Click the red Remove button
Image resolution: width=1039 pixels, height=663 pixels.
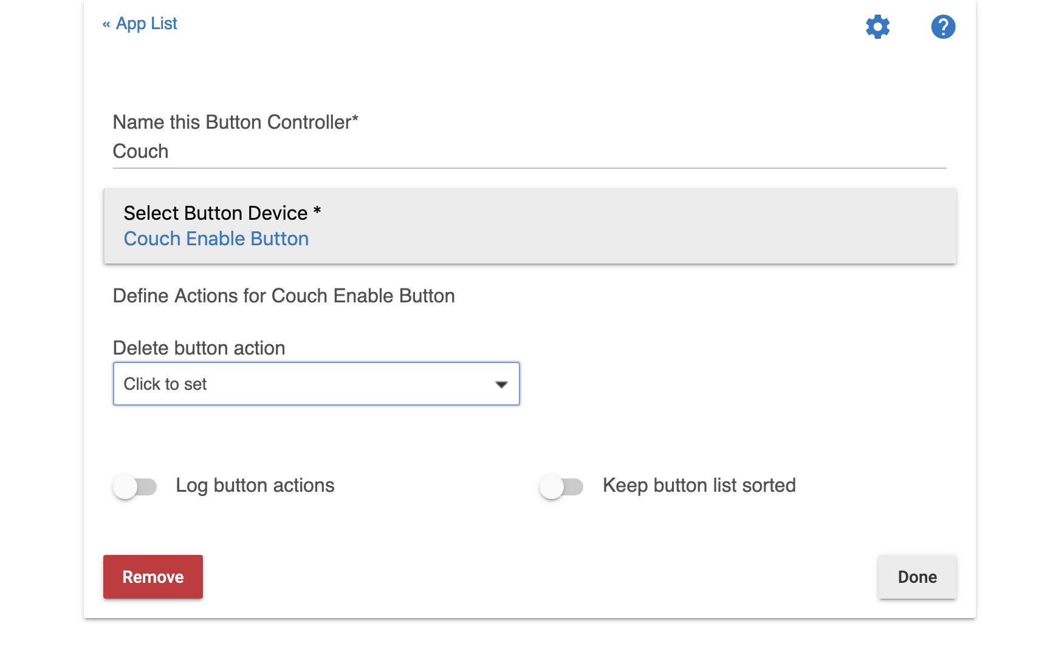[153, 577]
